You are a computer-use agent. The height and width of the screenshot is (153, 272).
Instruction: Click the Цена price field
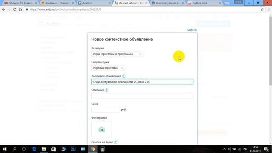click(106, 110)
